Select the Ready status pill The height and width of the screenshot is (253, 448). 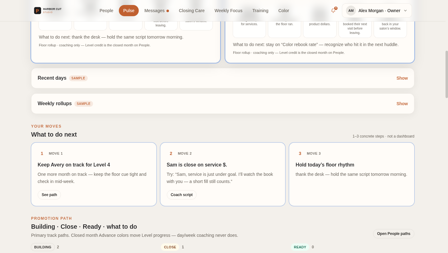(x=300, y=247)
